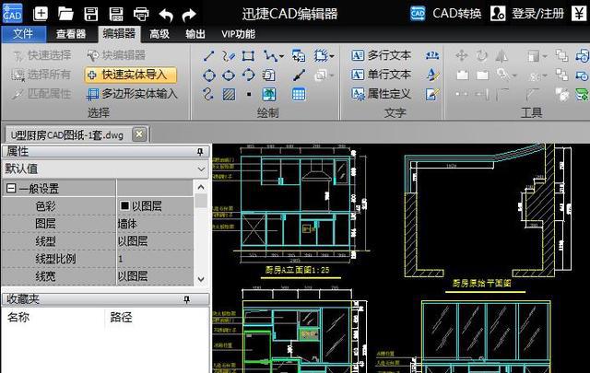Image resolution: width=590 pixels, height=373 pixels.
Task: Click properties panel scroll up arrow
Action: tap(201, 187)
